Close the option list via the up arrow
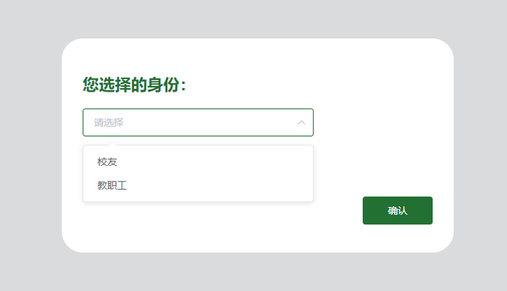Viewport: 507px width, 291px height. point(301,122)
